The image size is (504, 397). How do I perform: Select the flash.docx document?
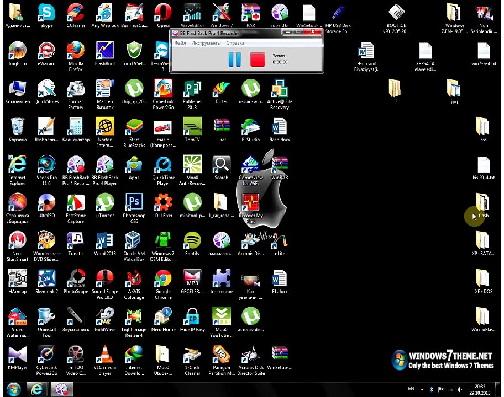tap(280, 130)
